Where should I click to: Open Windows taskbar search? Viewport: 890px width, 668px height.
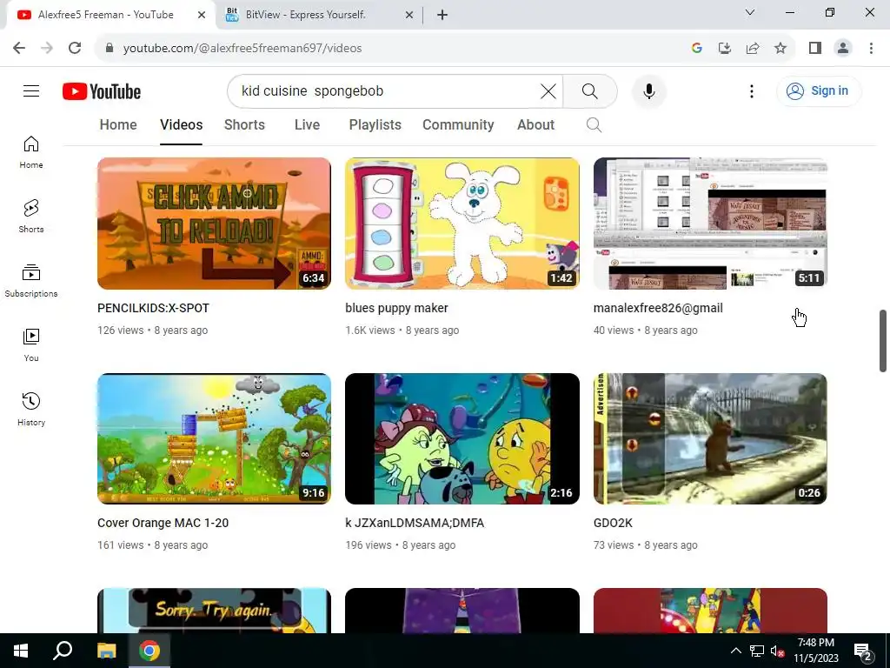(x=63, y=651)
